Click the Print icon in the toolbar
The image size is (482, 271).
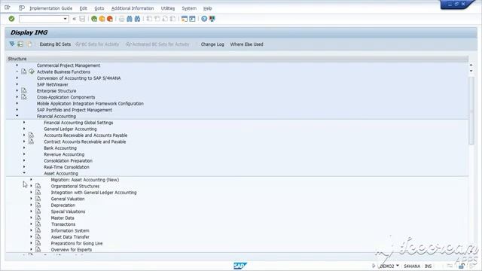122,19
